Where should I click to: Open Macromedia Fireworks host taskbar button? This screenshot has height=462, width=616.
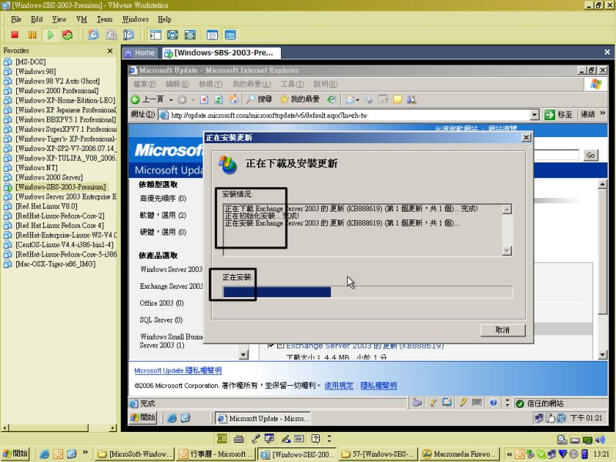click(460, 454)
